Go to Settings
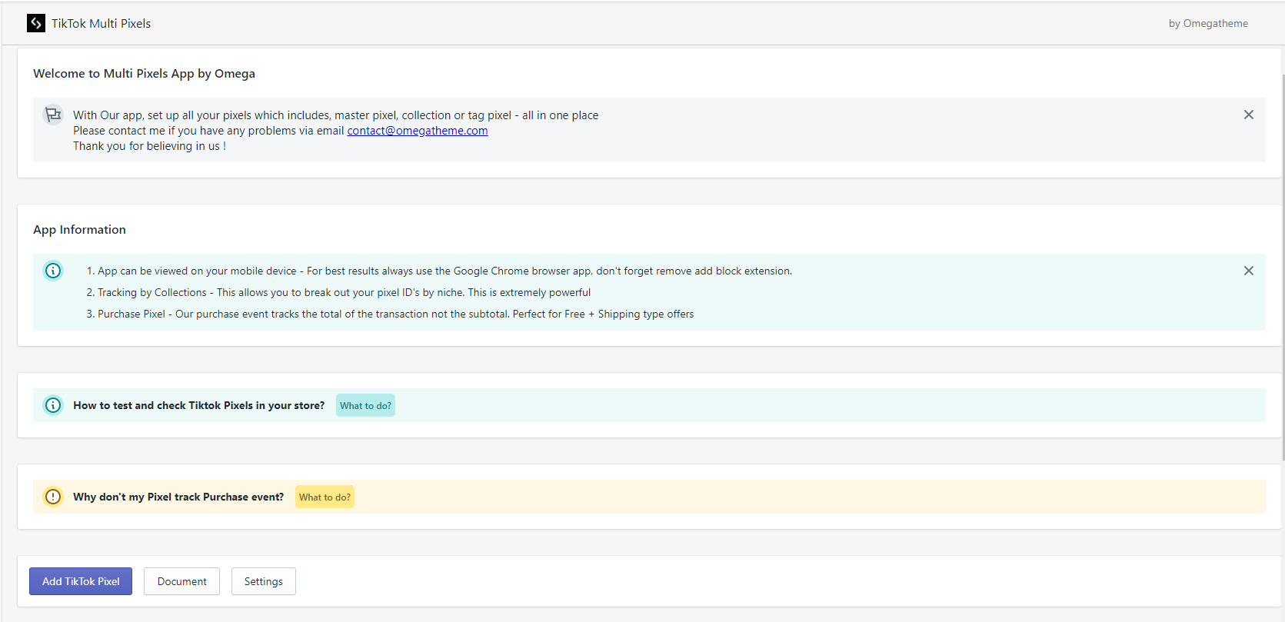Viewport: 1285px width, 622px height. click(x=263, y=581)
